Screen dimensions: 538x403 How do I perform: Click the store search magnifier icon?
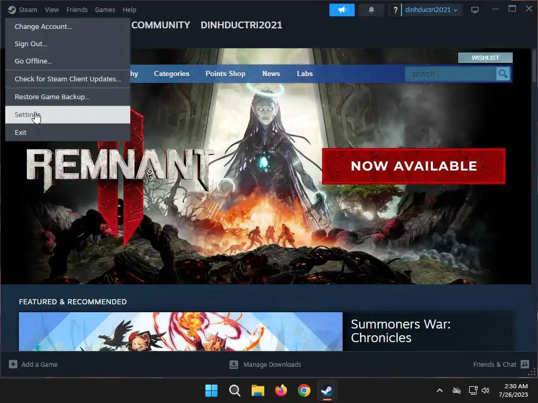tap(503, 73)
